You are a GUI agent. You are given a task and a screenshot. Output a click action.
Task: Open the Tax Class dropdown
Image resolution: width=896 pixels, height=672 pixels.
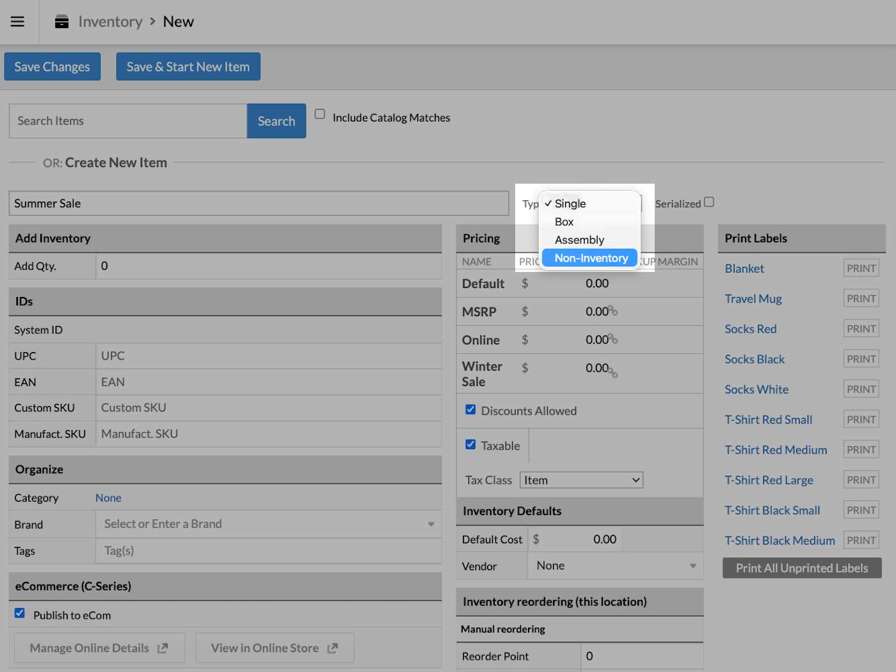click(581, 480)
